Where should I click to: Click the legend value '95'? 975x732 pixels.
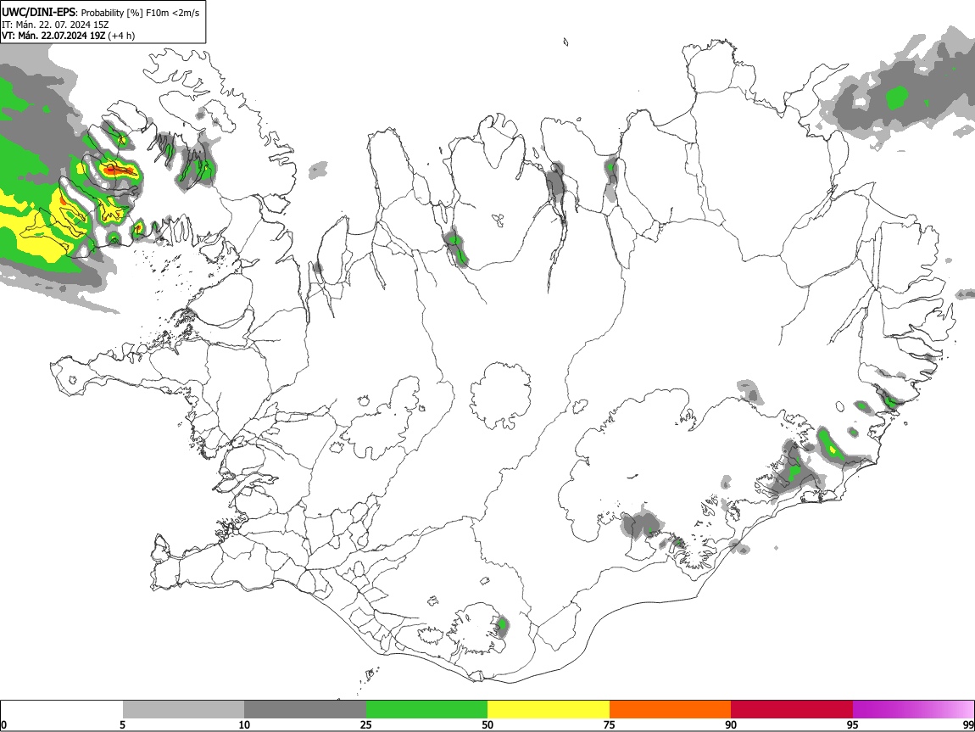(x=853, y=724)
